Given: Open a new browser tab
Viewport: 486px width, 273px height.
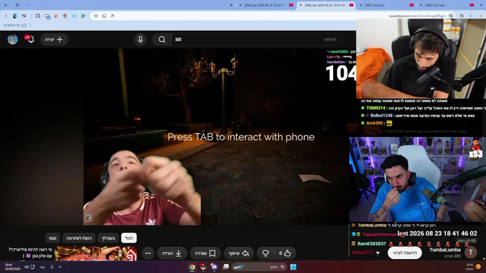Looking at the screenshot, I should 232,5.
